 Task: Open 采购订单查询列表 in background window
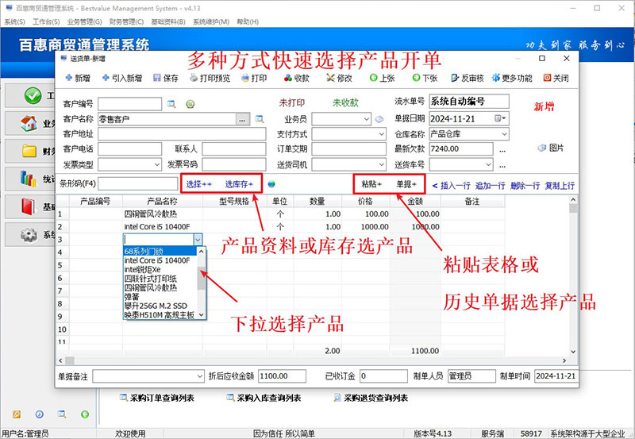click(x=156, y=398)
